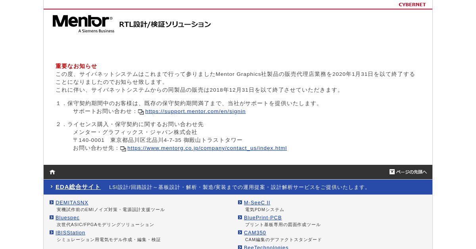Open the EDA総合サイト link
The image size is (476, 249).
tap(78, 187)
